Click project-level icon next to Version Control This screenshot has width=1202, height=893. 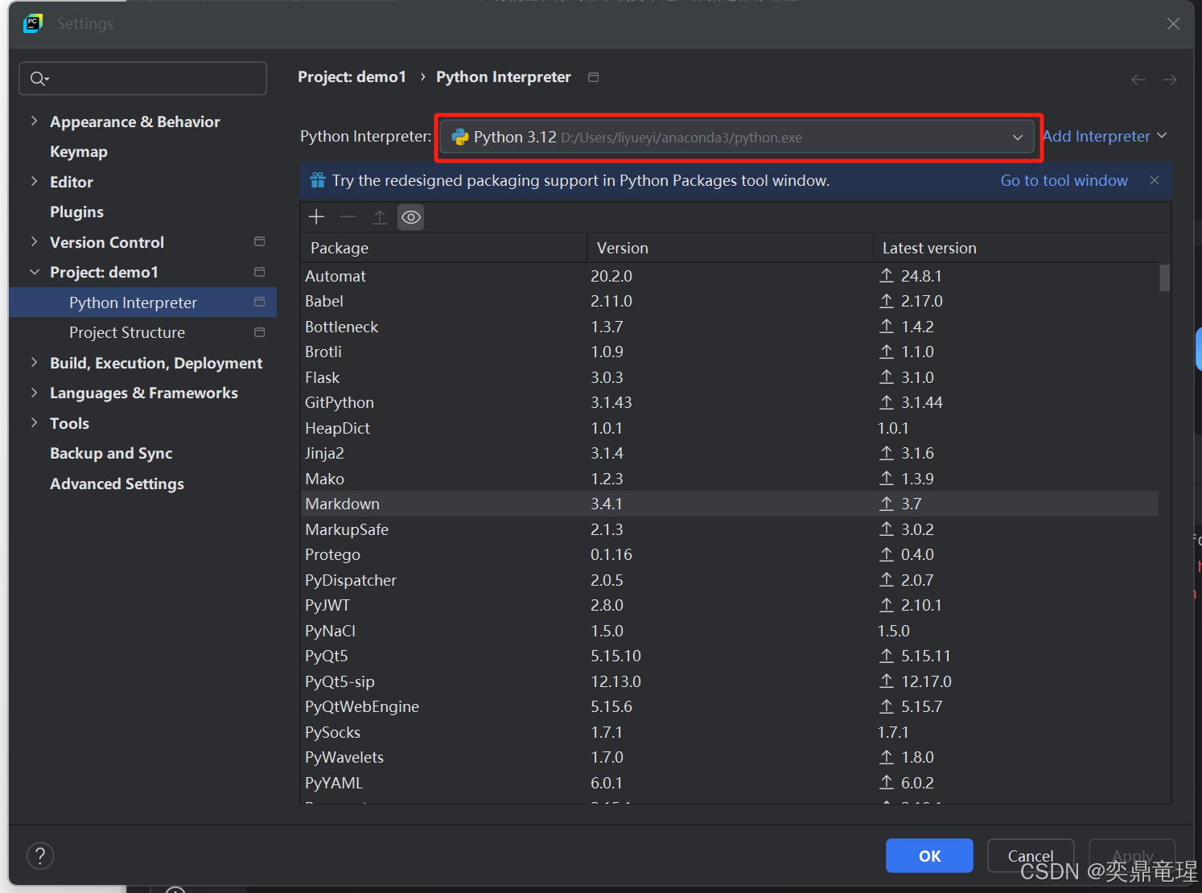[259, 241]
